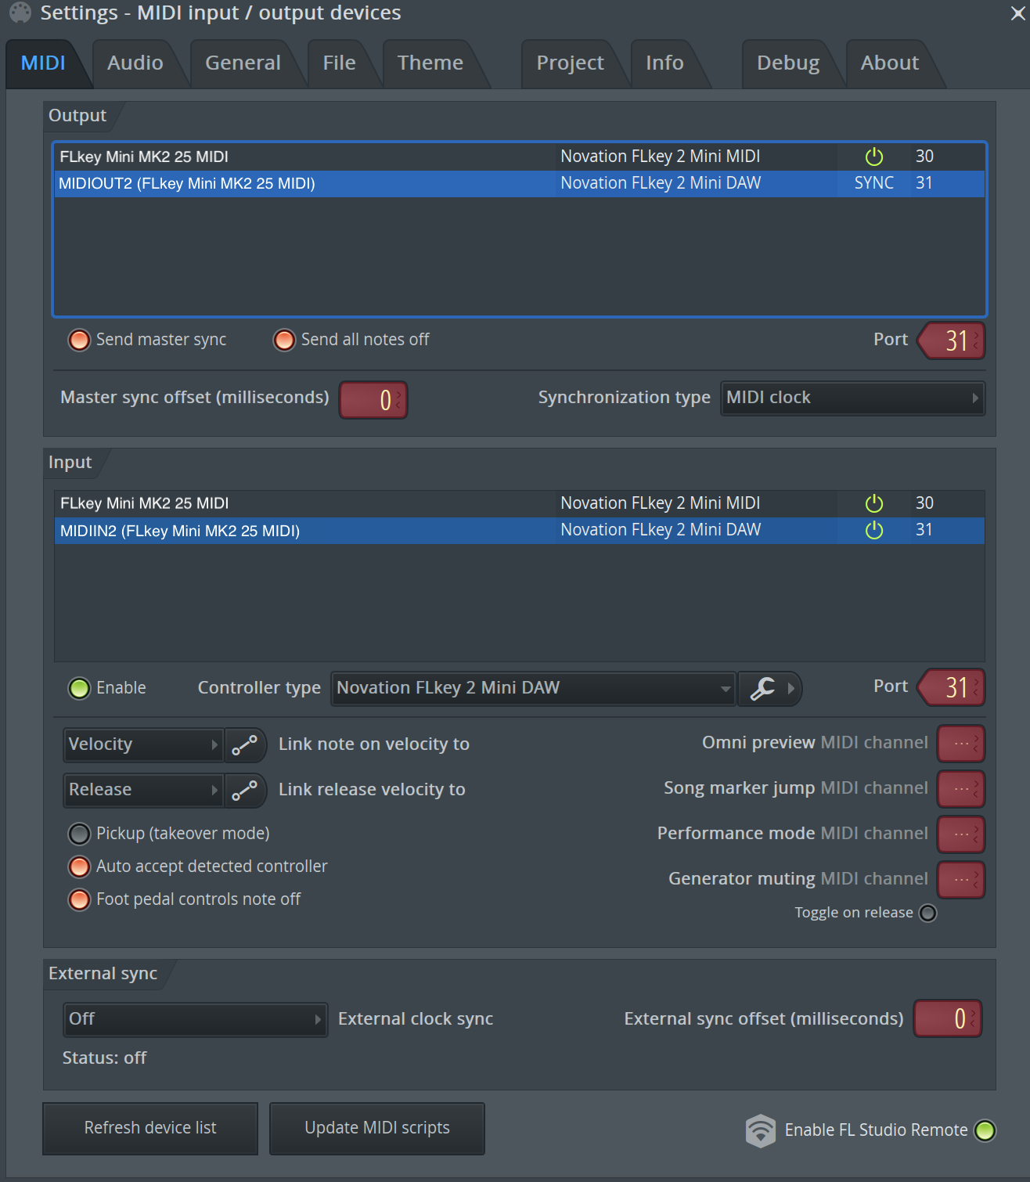Click port 30 of FLkey output row
The image size is (1030, 1182).
(924, 157)
